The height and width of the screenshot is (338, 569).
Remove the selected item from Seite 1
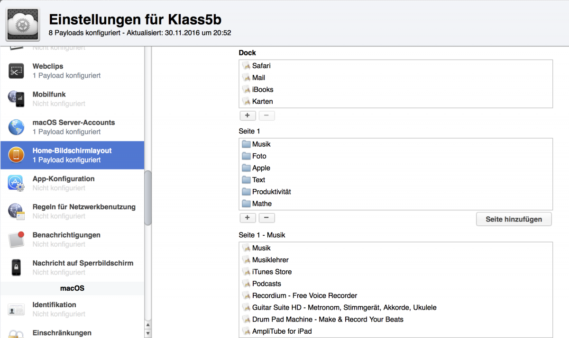[x=266, y=218]
